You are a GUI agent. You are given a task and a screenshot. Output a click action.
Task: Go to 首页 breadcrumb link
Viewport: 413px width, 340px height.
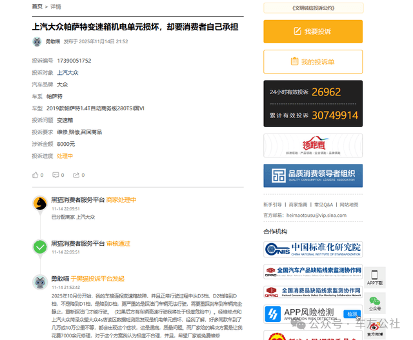(37, 6)
